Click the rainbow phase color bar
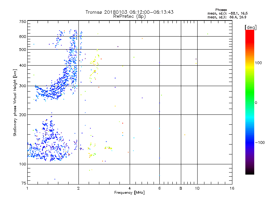The height and width of the screenshot is (205, 273). (250, 102)
